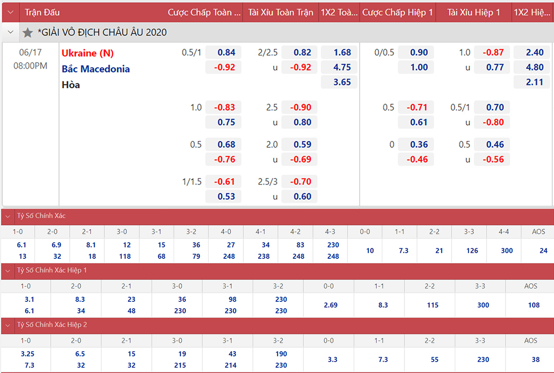Pick the 1.68 full-match 1X2 odds
Screen dimensions: 554x373
coord(342,53)
